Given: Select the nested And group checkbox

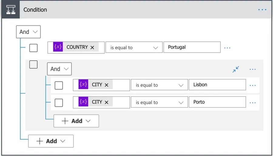Looking at the screenshot, I should coord(33,64).
